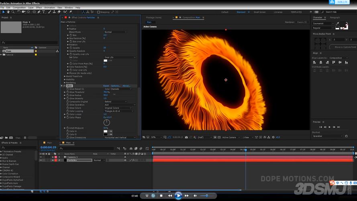Switch to the Paragraph panel tab
The width and height of the screenshot is (357, 201).
pos(335,18)
